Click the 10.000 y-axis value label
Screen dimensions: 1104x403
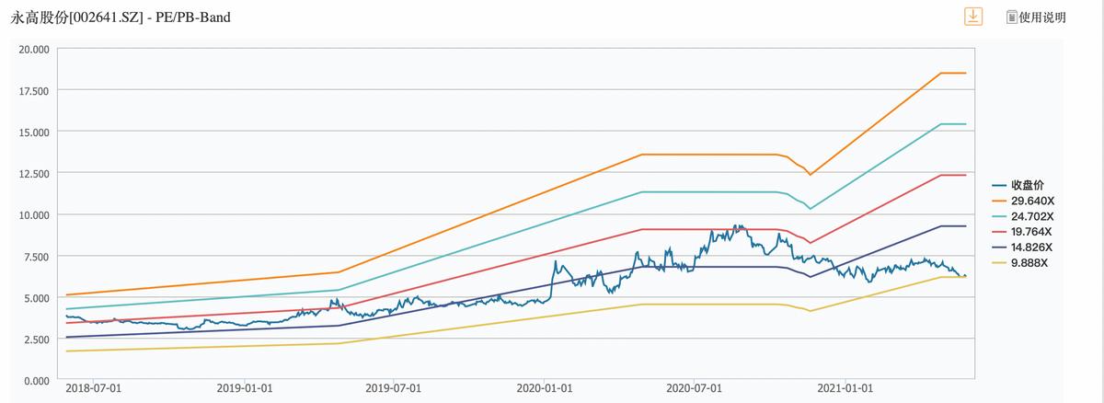tap(34, 214)
